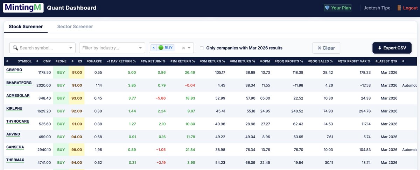
Task: Click 1W return −5.86 for ACMESOLAR
Action: click(160, 98)
